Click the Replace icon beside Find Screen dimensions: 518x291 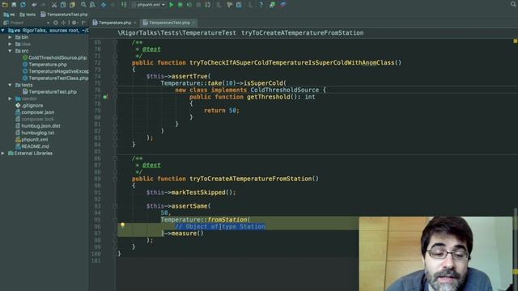click(x=92, y=5)
